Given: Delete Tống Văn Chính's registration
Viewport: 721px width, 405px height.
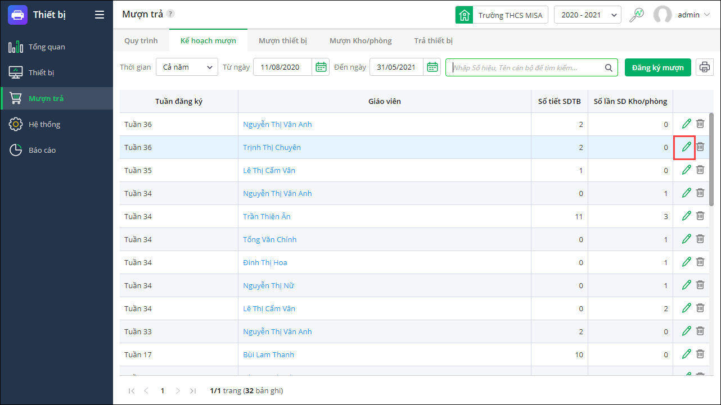Looking at the screenshot, I should 700,239.
